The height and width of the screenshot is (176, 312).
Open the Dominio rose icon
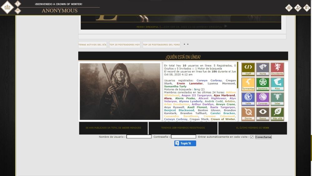click(x=263, y=84)
